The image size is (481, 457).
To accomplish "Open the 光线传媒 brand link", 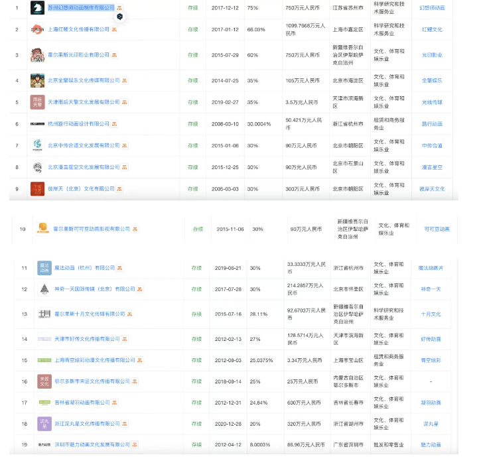I will pyautogui.click(x=432, y=102).
